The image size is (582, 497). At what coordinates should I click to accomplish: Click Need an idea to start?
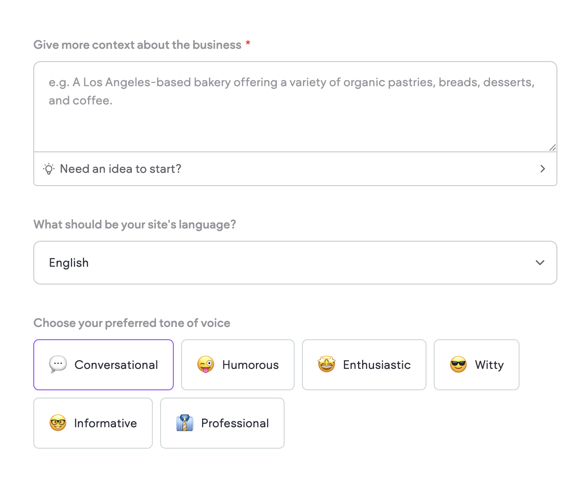click(121, 169)
